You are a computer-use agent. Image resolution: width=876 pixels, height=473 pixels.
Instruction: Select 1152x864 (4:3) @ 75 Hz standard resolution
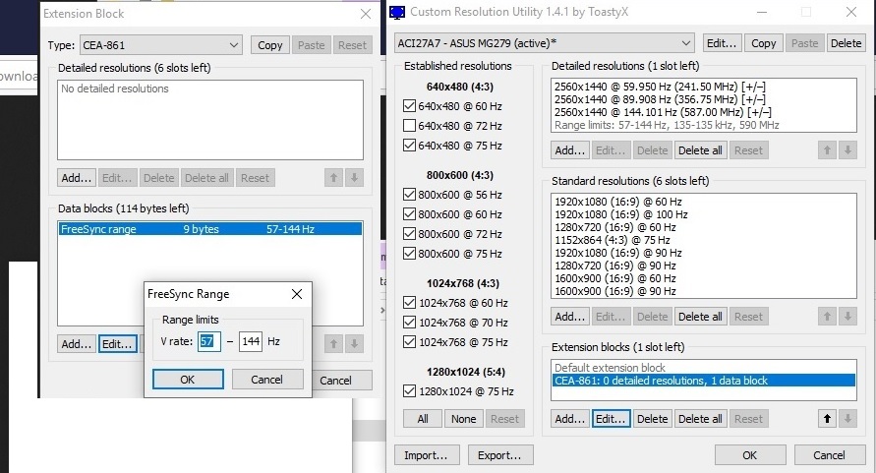point(613,240)
